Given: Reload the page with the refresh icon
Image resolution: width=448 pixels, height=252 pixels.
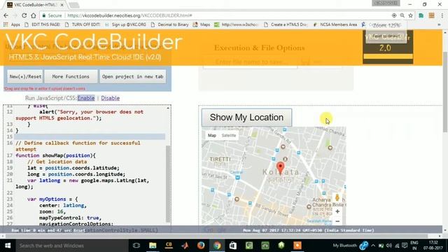Looking at the screenshot, I should tap(24, 15).
